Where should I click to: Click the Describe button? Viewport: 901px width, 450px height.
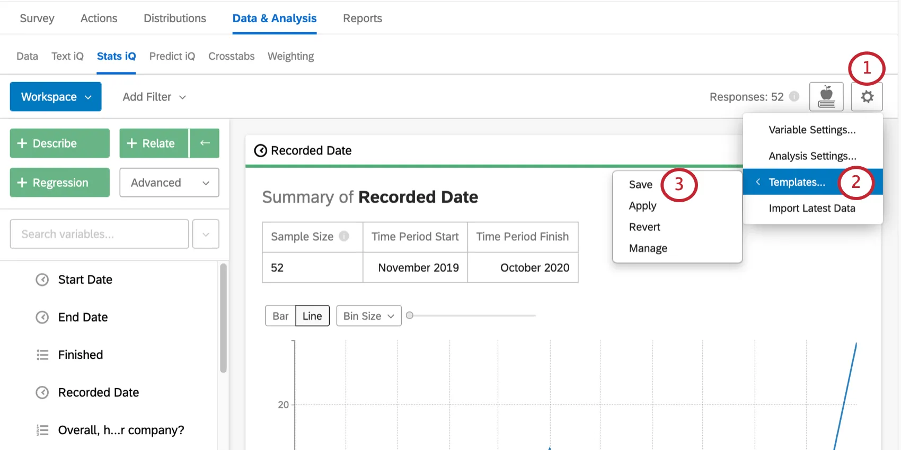coord(59,143)
